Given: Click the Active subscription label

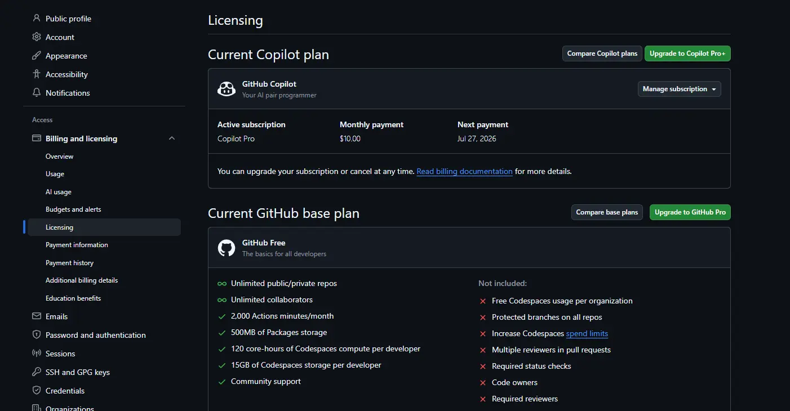Looking at the screenshot, I should 251,124.
